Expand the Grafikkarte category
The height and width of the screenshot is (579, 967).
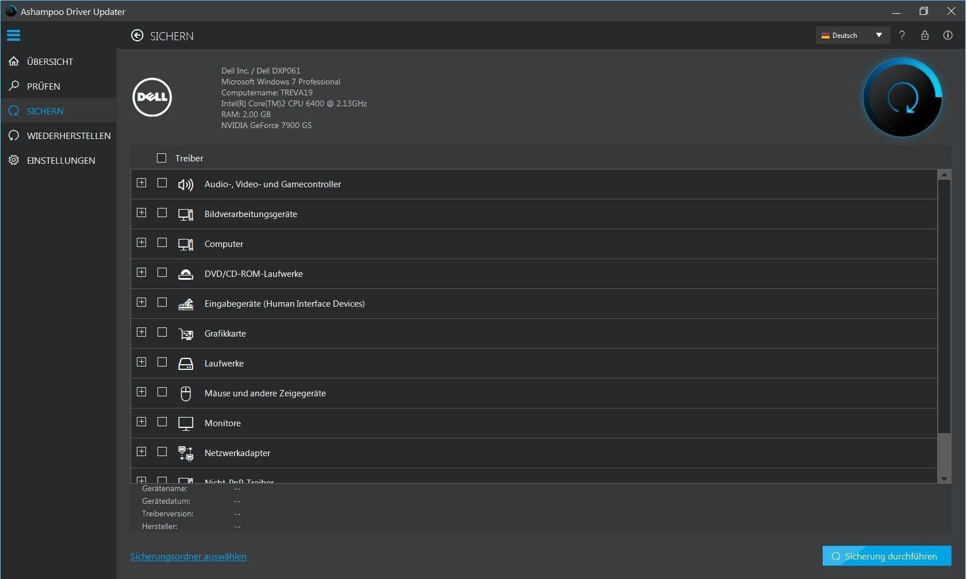click(141, 332)
